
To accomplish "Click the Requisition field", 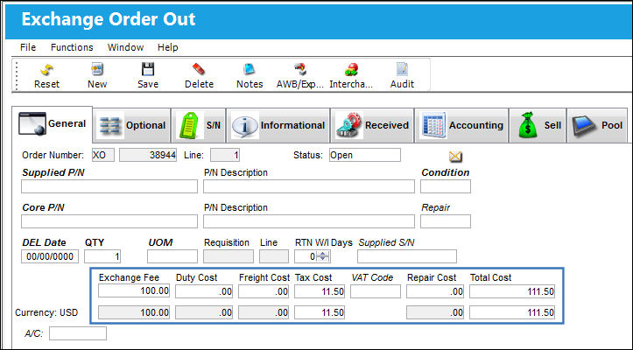I will pos(229,256).
